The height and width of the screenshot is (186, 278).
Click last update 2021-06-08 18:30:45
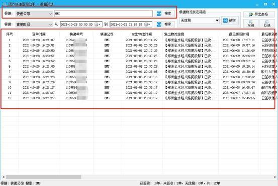tap(239, 72)
